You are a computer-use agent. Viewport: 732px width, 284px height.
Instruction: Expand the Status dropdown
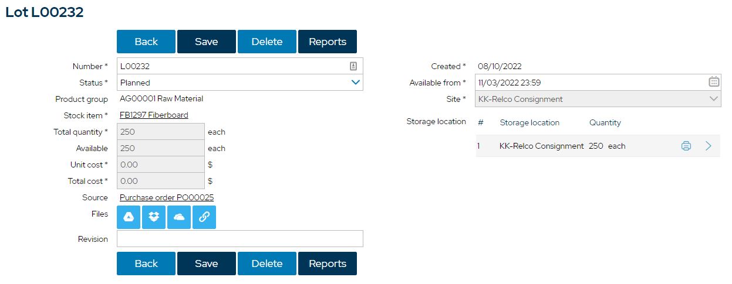pos(355,83)
